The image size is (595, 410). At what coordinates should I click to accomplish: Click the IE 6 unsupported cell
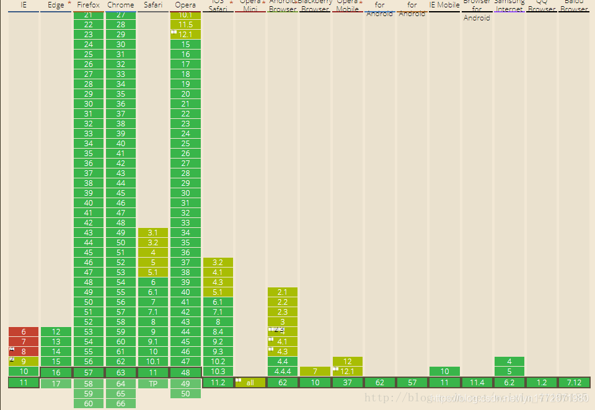click(24, 331)
